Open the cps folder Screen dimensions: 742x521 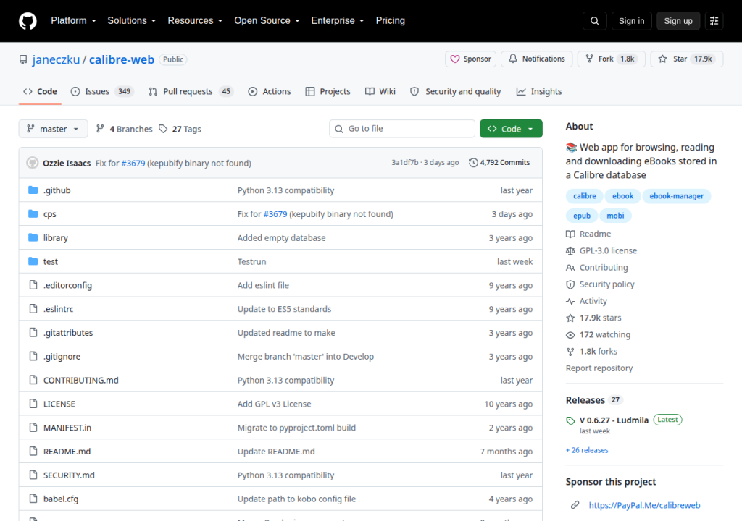point(50,214)
